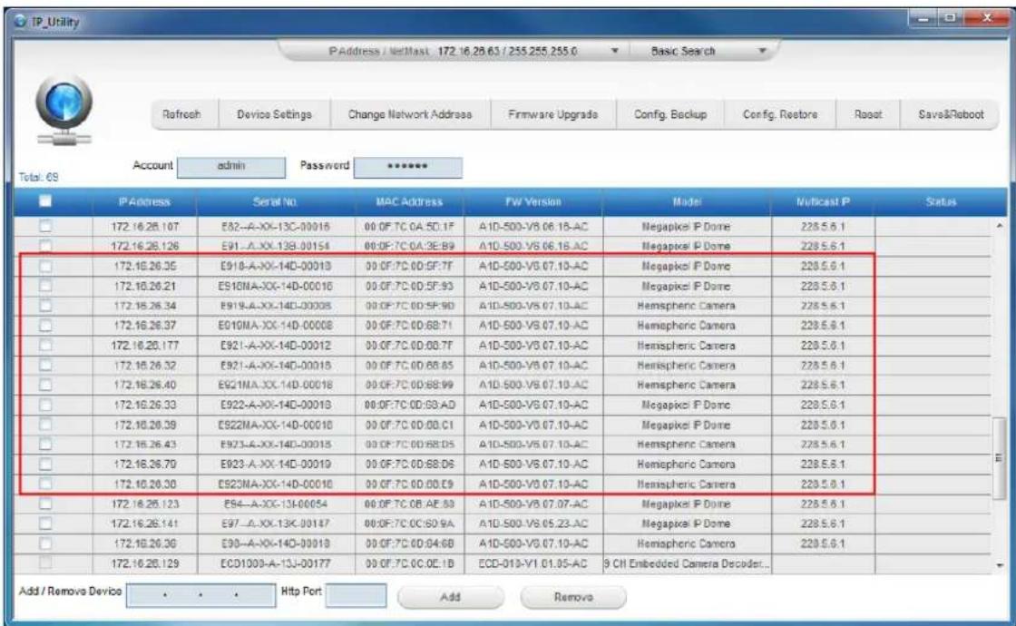
Task: Click MAC address 00:0F:7C:0A:5D:1F
Action: (x=409, y=226)
